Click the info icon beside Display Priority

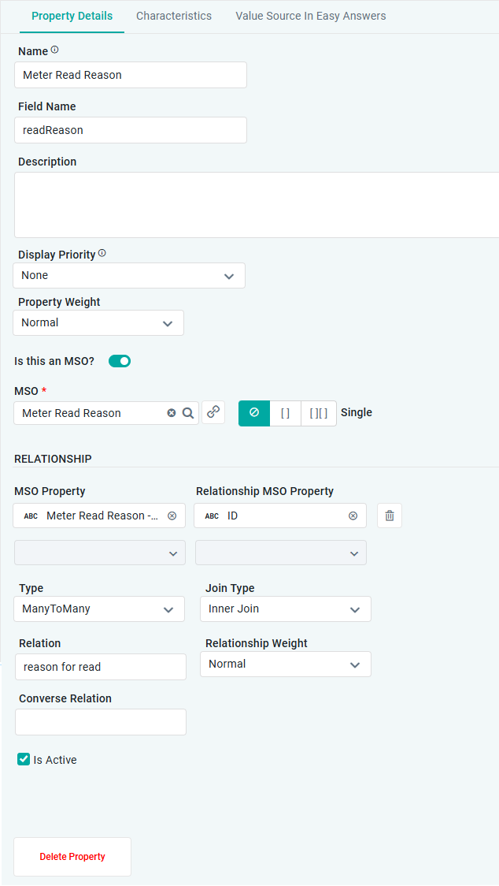pos(102,253)
